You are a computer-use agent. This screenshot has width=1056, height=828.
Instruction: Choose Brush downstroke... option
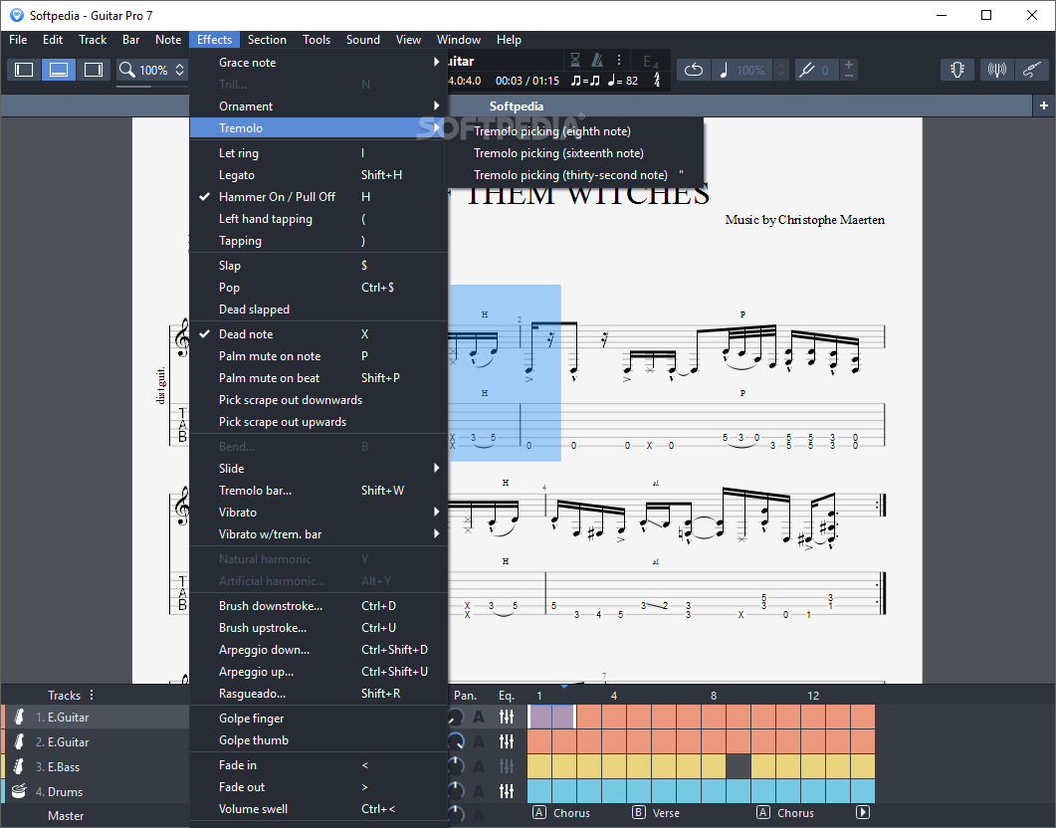(318, 606)
